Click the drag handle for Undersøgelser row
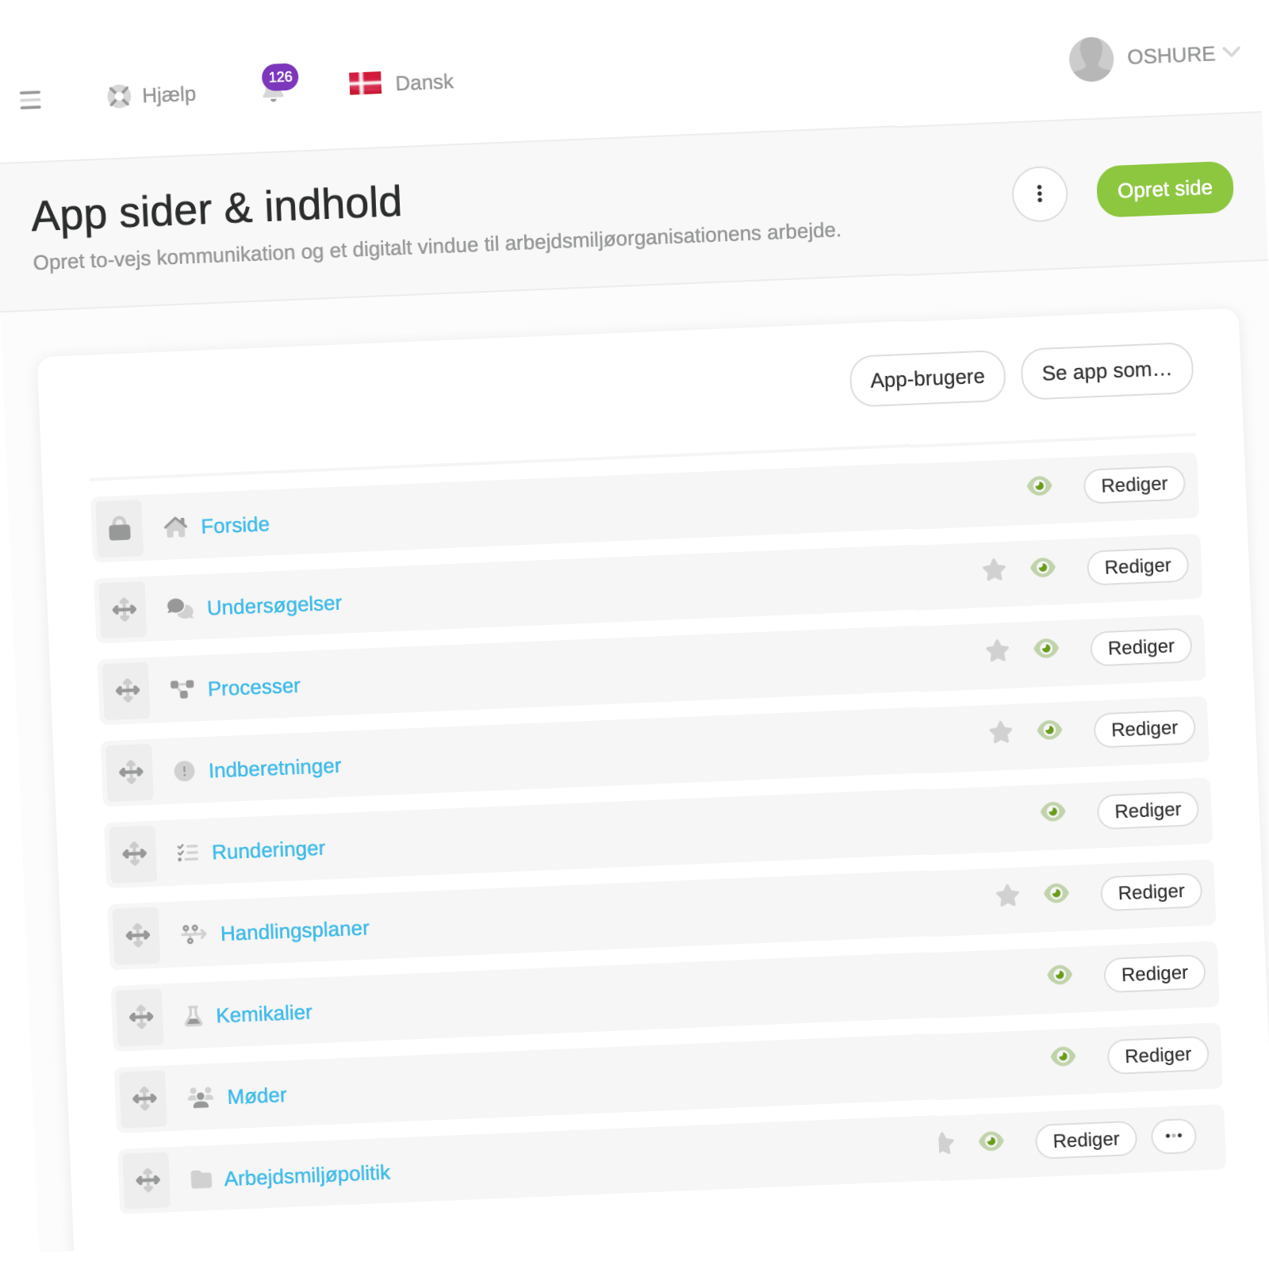Image resolution: width=1269 pixels, height=1269 pixels. (124, 610)
